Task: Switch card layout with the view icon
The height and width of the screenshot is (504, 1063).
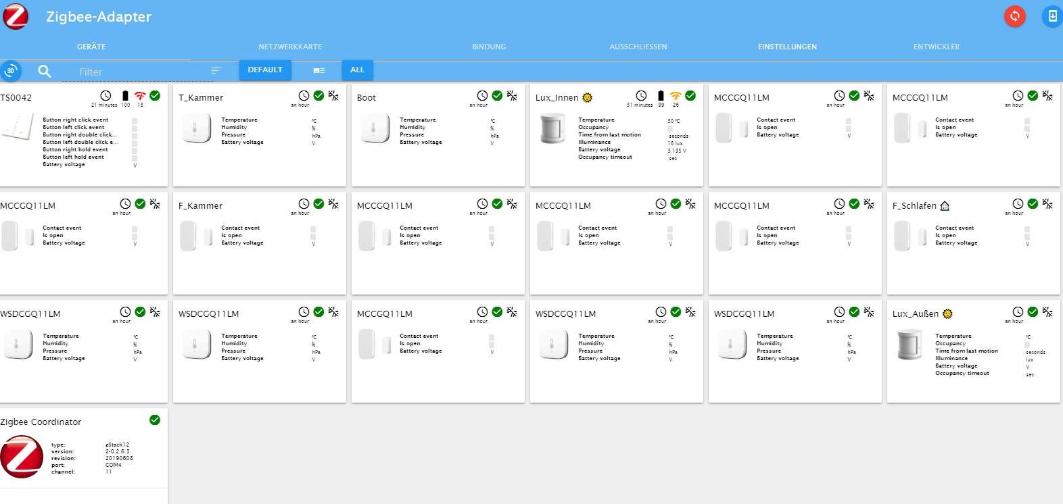Action: 319,70
